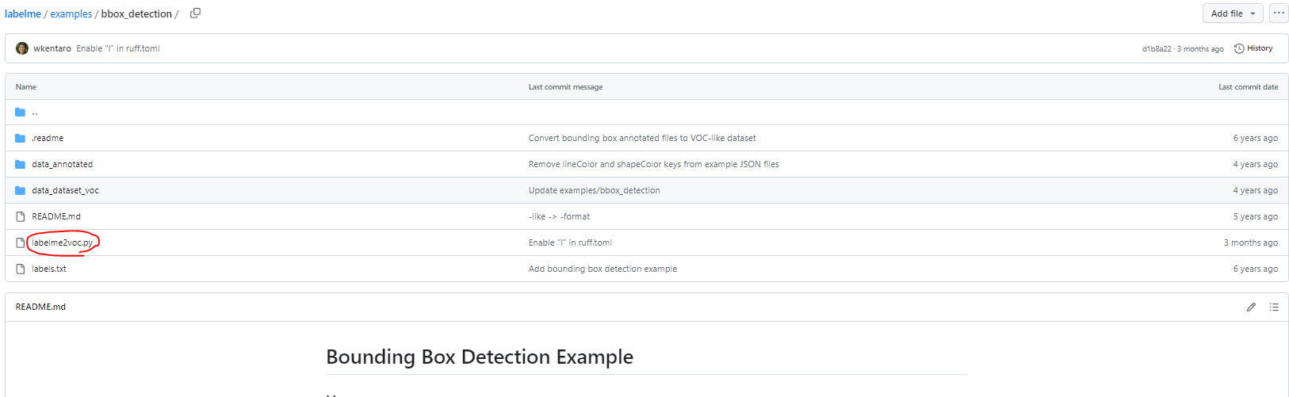
Task: Click the .readme folder icon
Action: point(21,138)
